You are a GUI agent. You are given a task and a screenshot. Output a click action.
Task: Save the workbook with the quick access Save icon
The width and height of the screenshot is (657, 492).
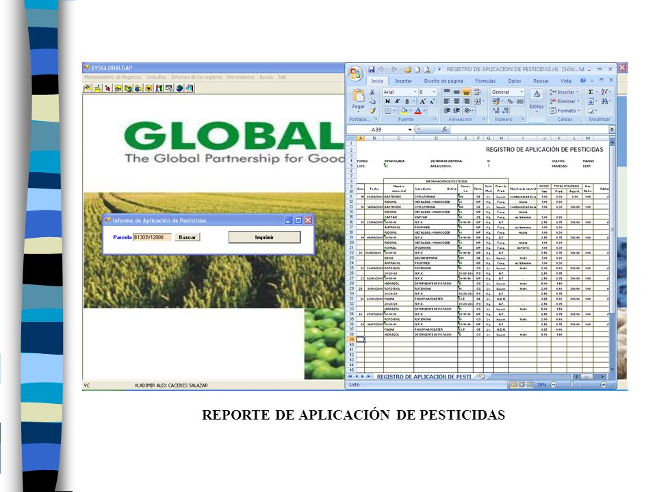pyautogui.click(x=371, y=70)
